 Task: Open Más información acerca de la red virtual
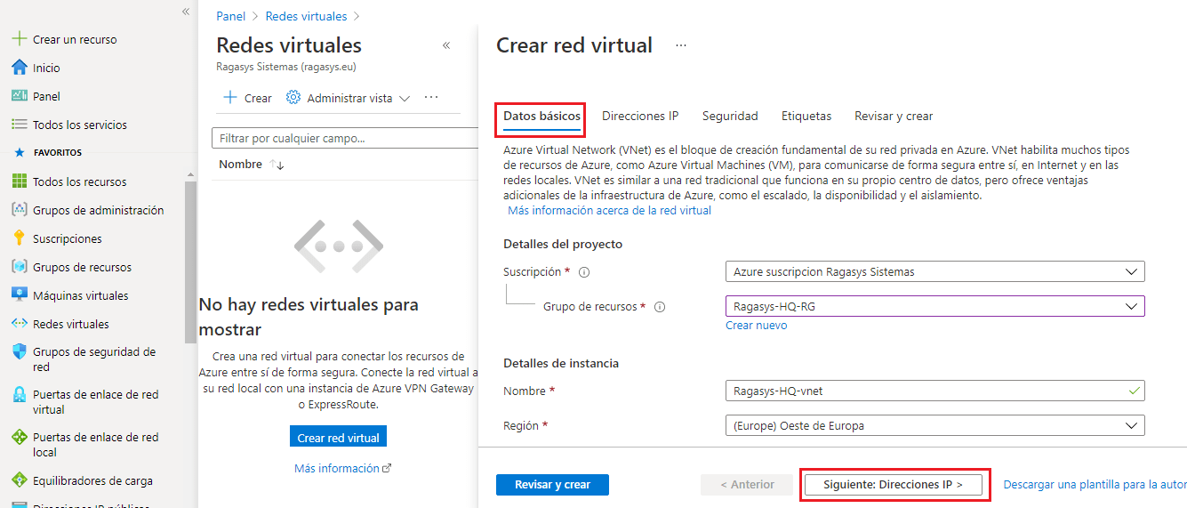(x=609, y=211)
